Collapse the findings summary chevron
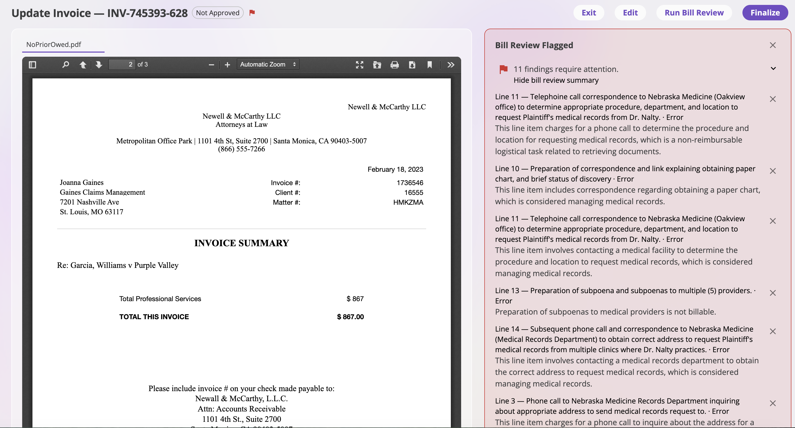The image size is (795, 428). tap(773, 69)
